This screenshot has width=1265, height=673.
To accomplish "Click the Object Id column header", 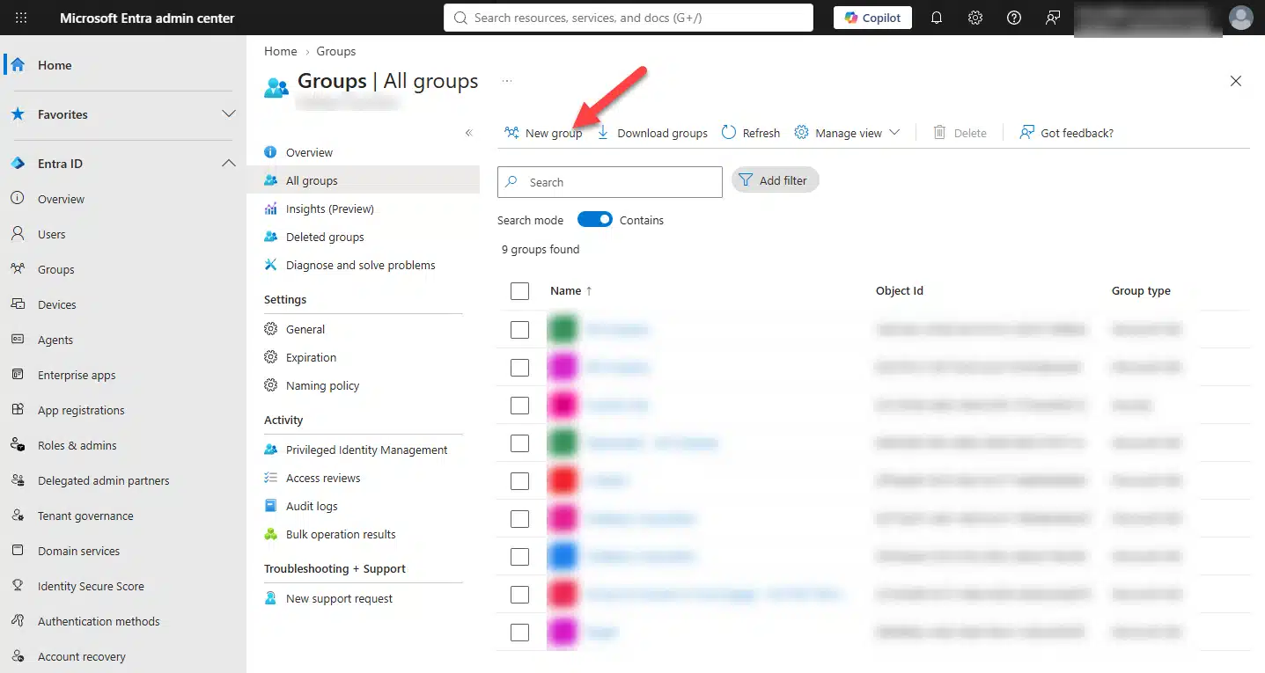I will point(900,290).
